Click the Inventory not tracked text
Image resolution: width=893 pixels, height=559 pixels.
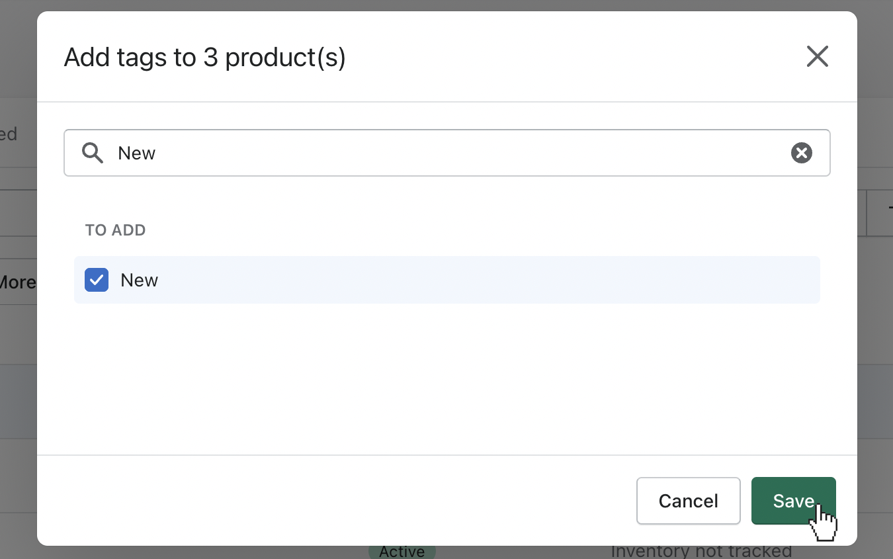point(701,552)
